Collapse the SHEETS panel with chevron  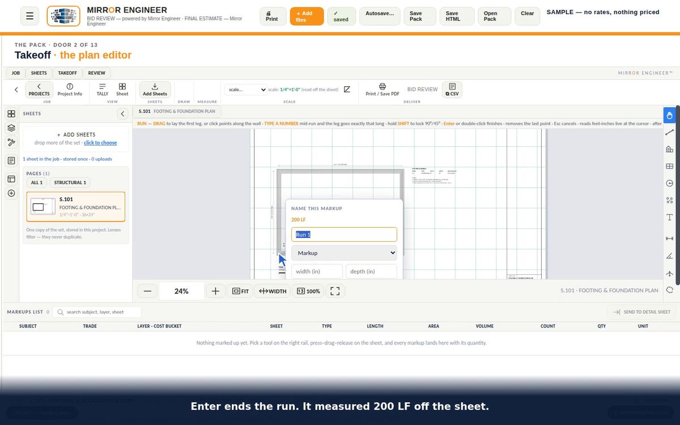coord(122,114)
